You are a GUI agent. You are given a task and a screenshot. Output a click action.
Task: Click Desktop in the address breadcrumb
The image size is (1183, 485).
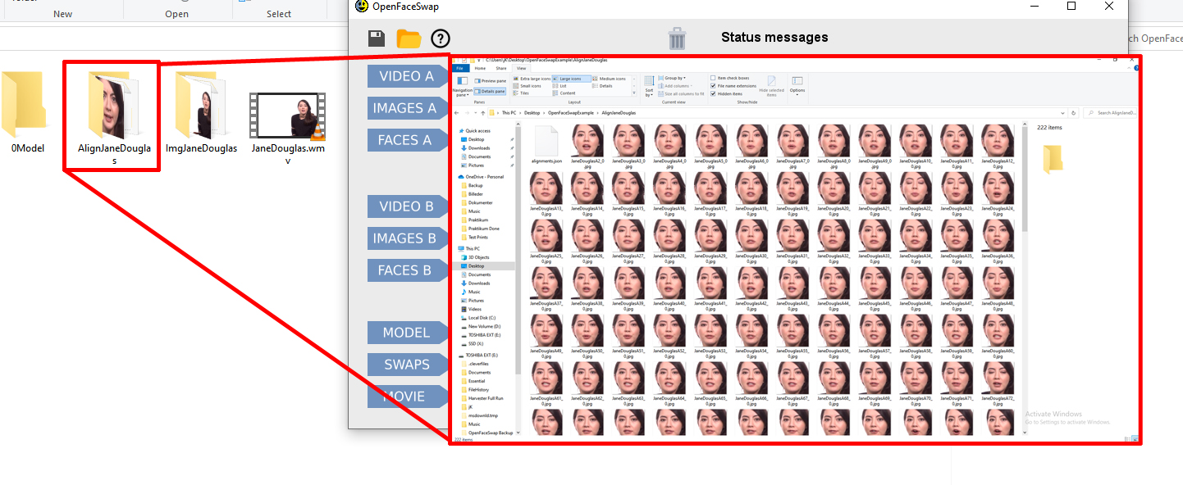pos(532,113)
